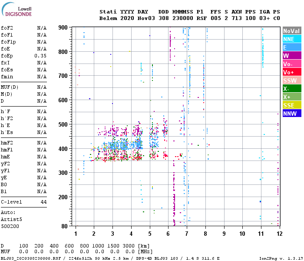
Task: Click the MUF(D) parameter label
Action: [x=10, y=87]
